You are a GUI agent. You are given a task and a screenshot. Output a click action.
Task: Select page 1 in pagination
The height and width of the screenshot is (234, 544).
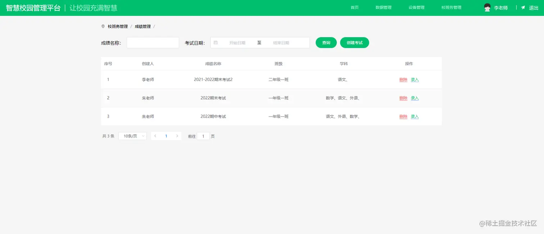[166, 136]
